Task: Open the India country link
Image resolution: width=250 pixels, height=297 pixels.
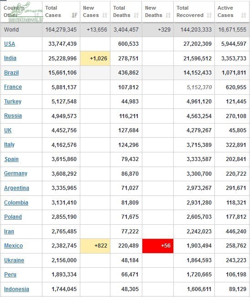Action: pyautogui.click(x=10, y=58)
